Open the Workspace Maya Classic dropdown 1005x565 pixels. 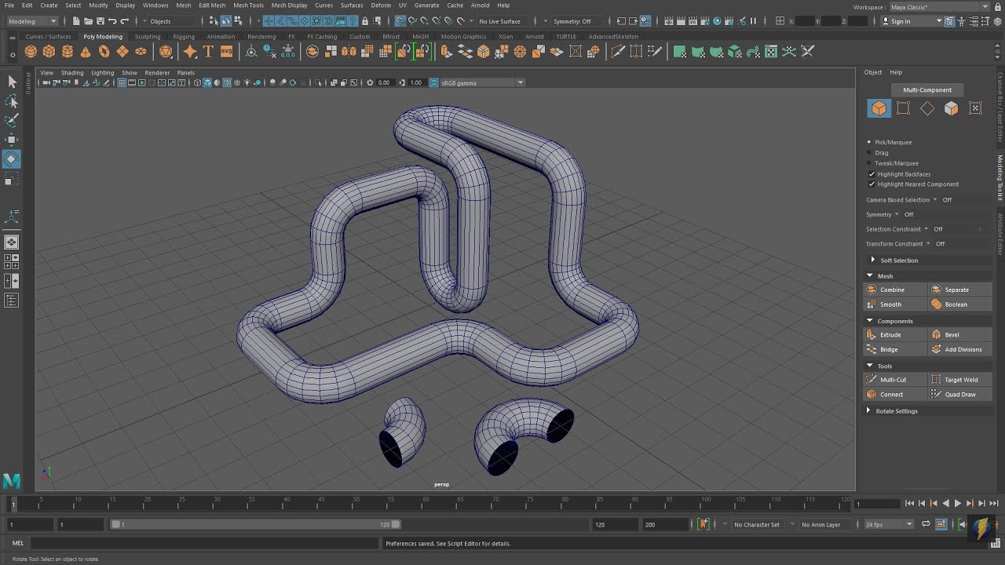[x=940, y=7]
